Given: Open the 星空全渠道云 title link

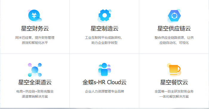Looking at the screenshot, I should [35, 82].
